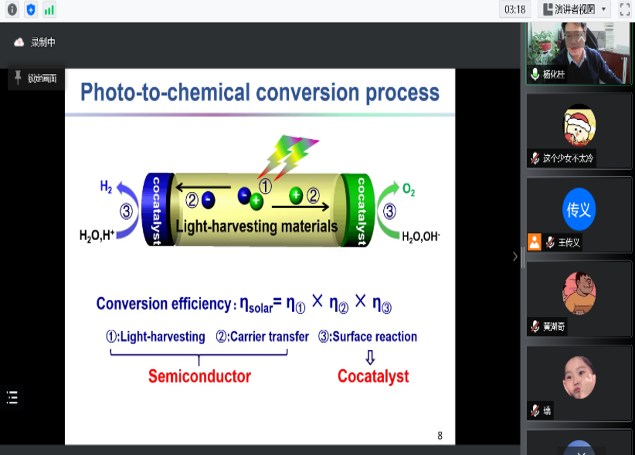
Task: Click the 录制中 recording status label
Action: 43,42
